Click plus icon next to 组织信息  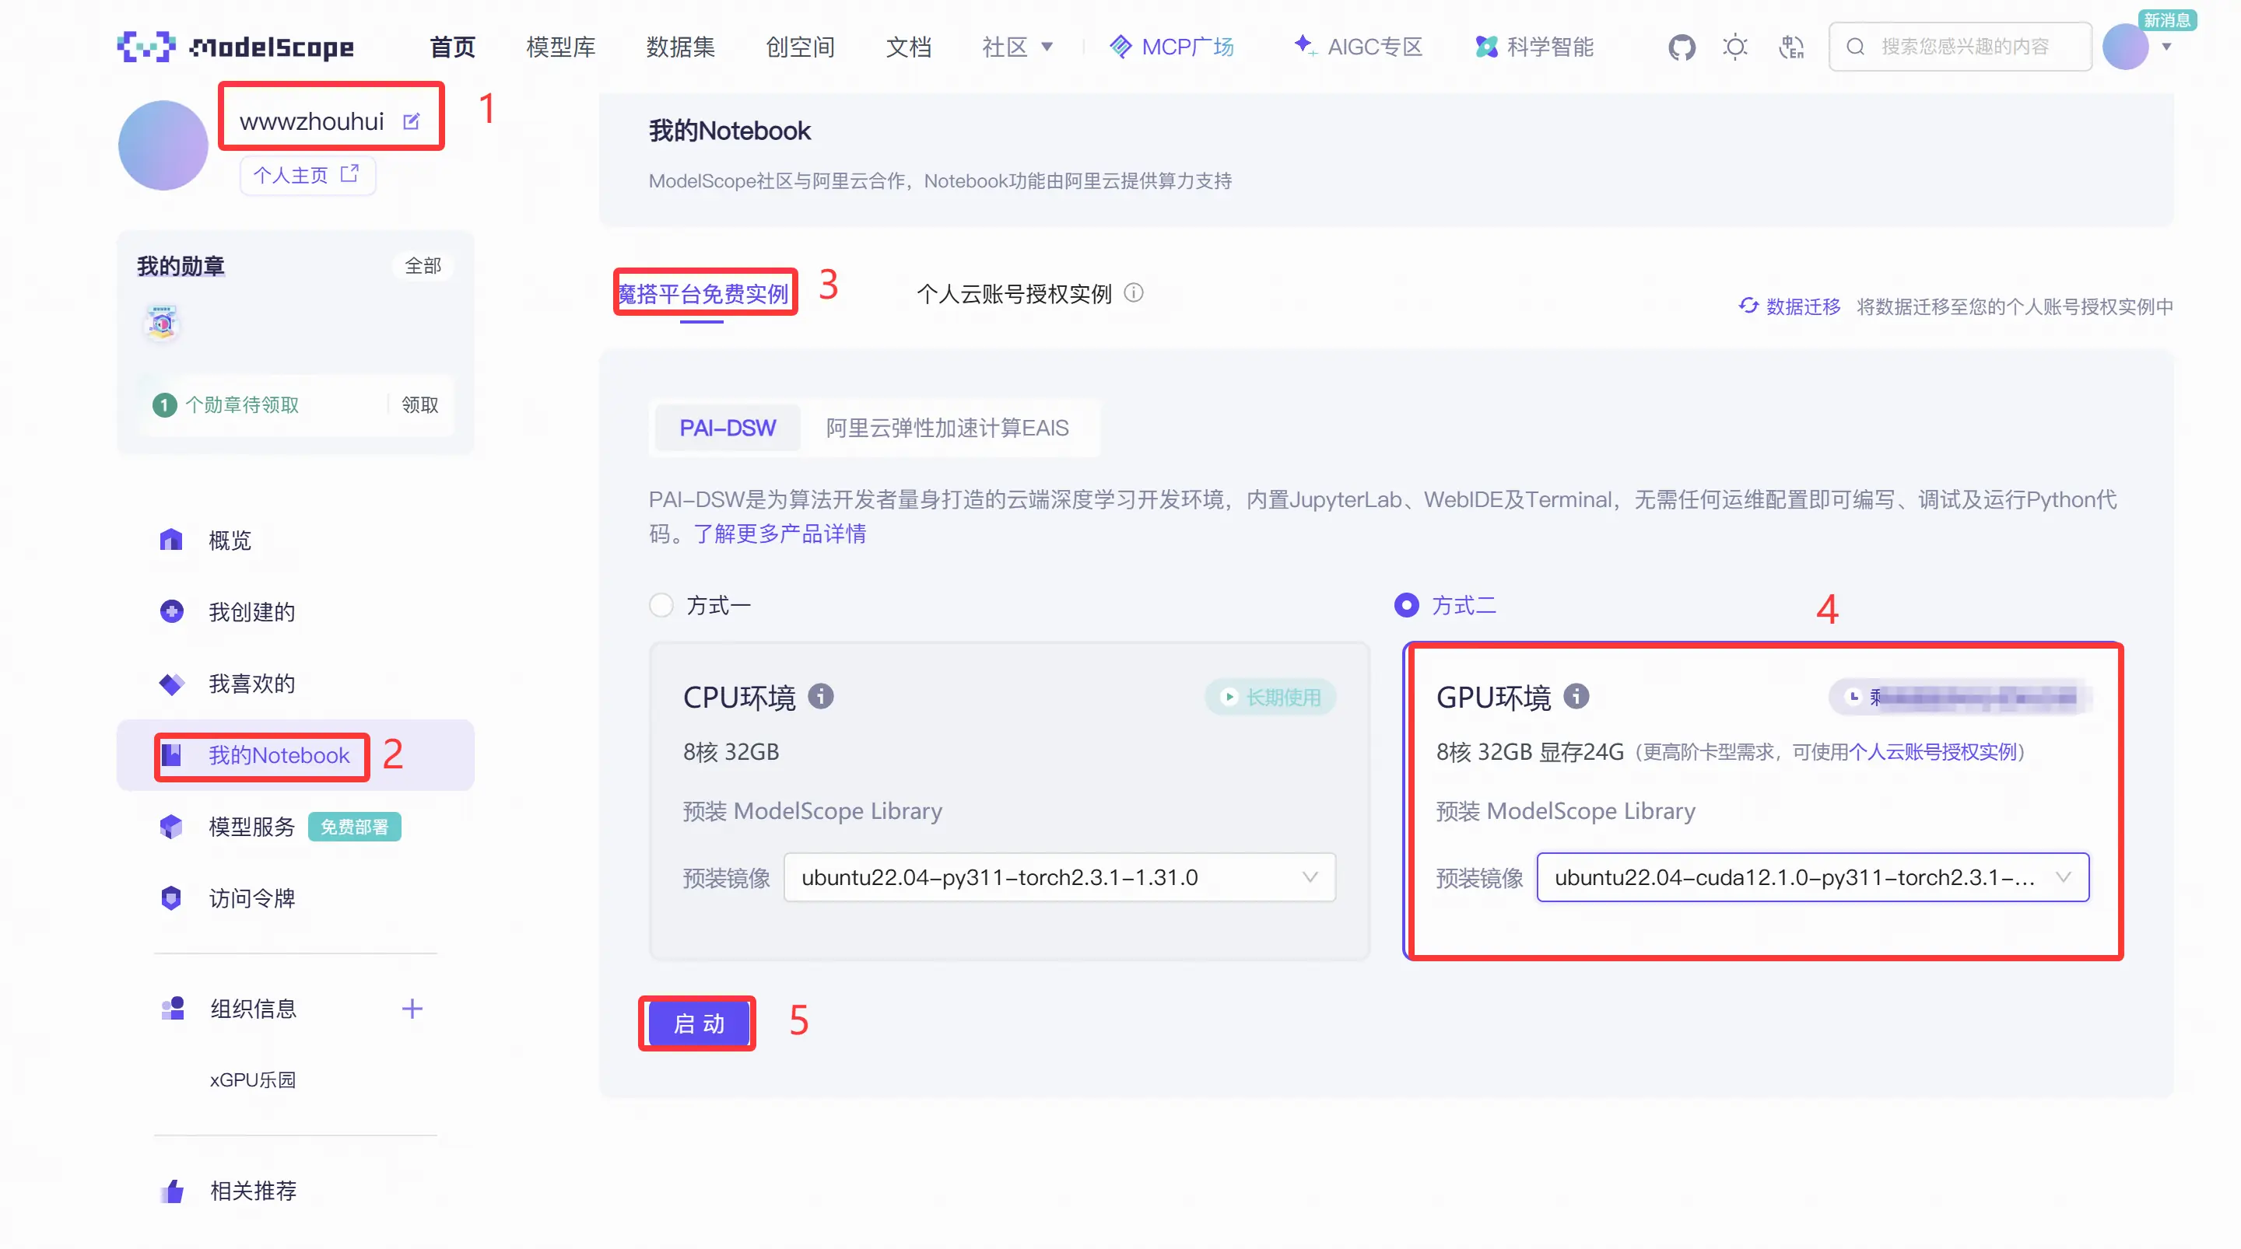[x=412, y=1008]
